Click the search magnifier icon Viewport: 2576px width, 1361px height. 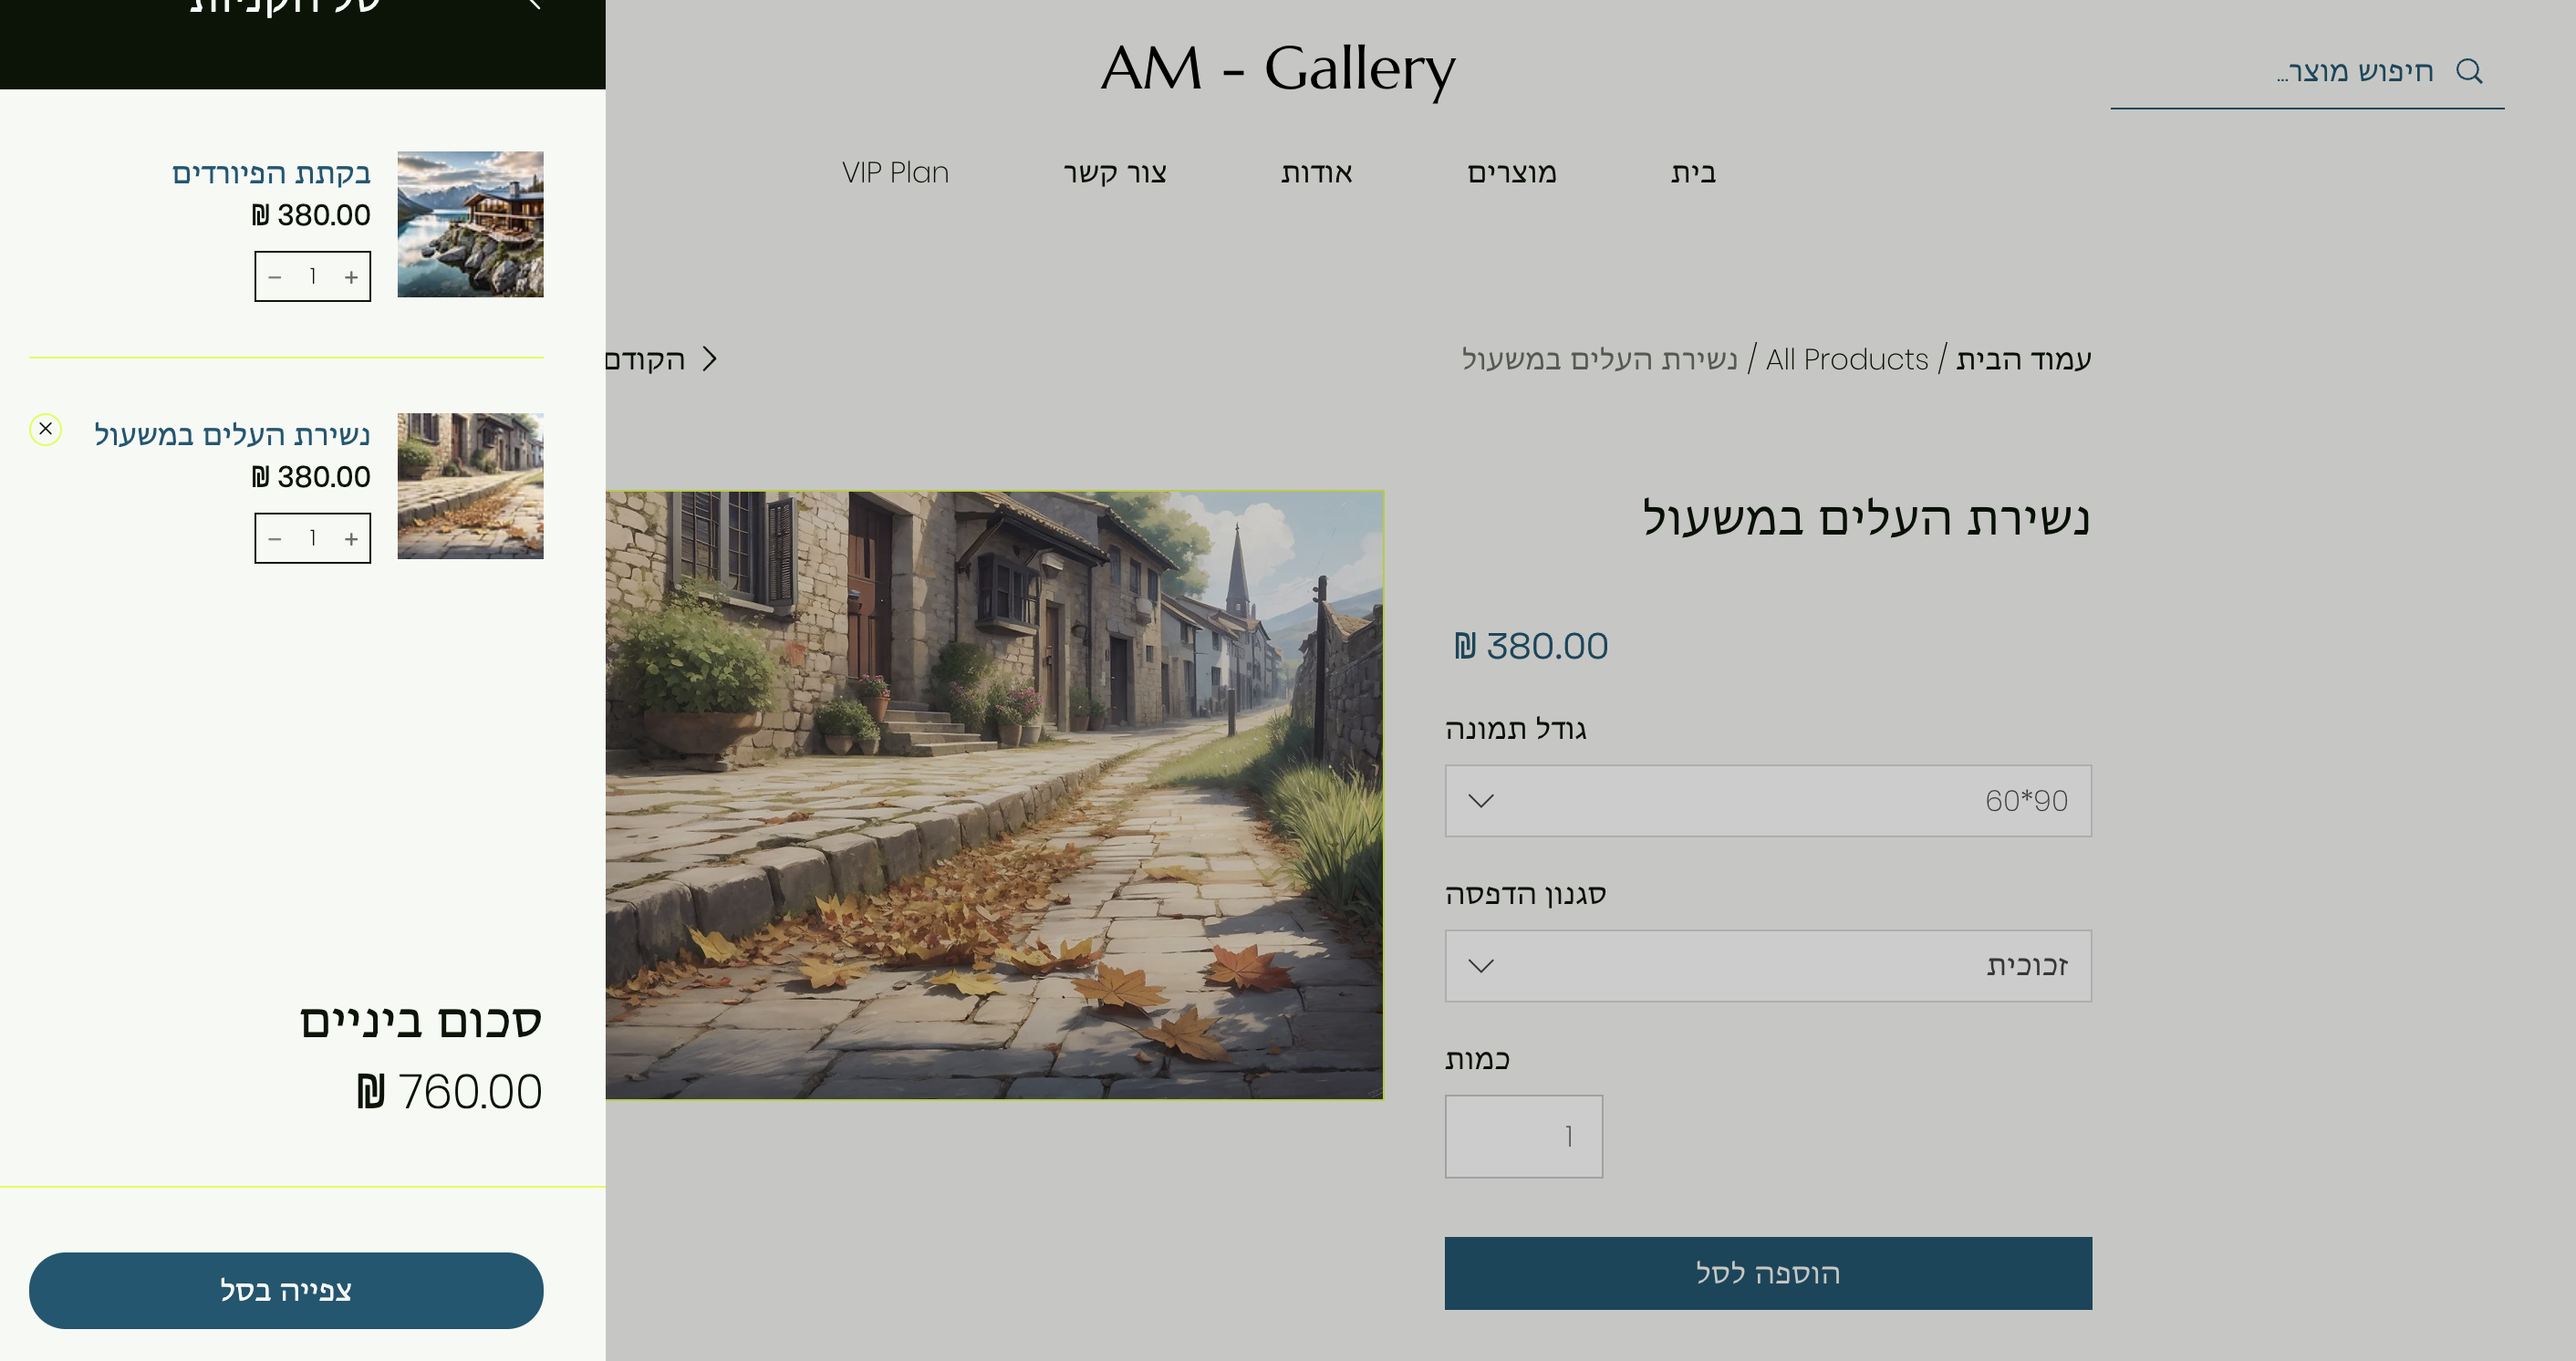click(2468, 71)
